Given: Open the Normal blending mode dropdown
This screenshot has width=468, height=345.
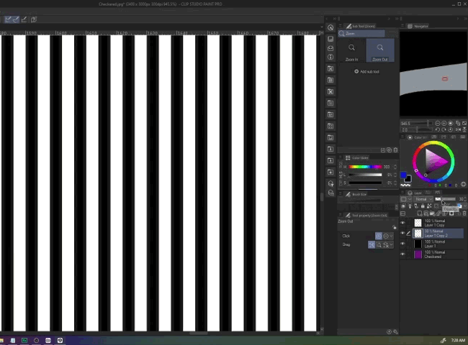Looking at the screenshot, I should (x=421, y=199).
